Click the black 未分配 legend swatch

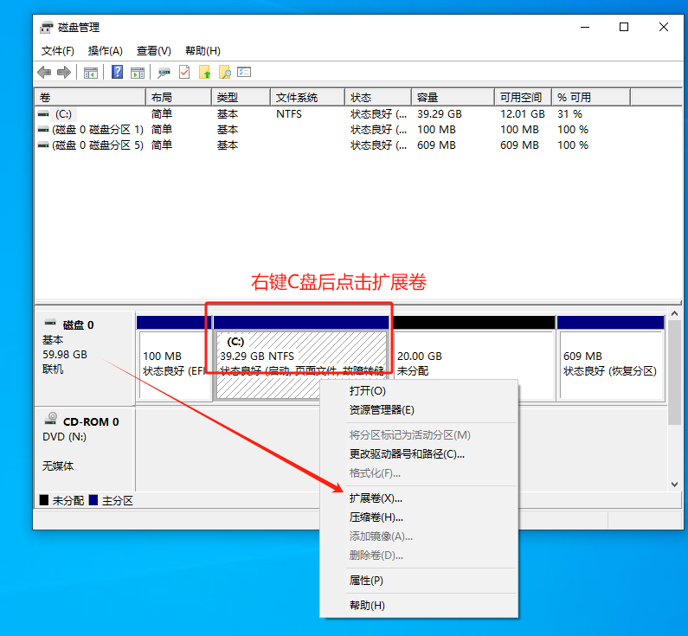[44, 500]
